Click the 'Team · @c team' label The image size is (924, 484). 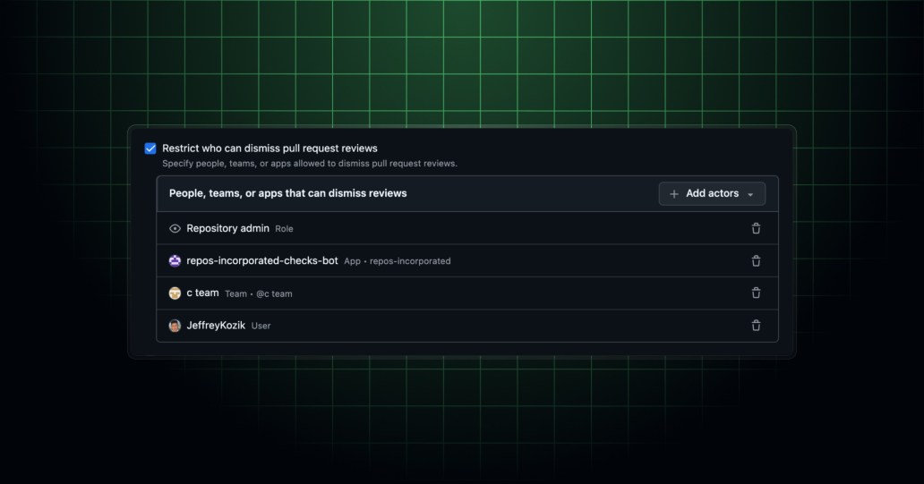pos(259,293)
